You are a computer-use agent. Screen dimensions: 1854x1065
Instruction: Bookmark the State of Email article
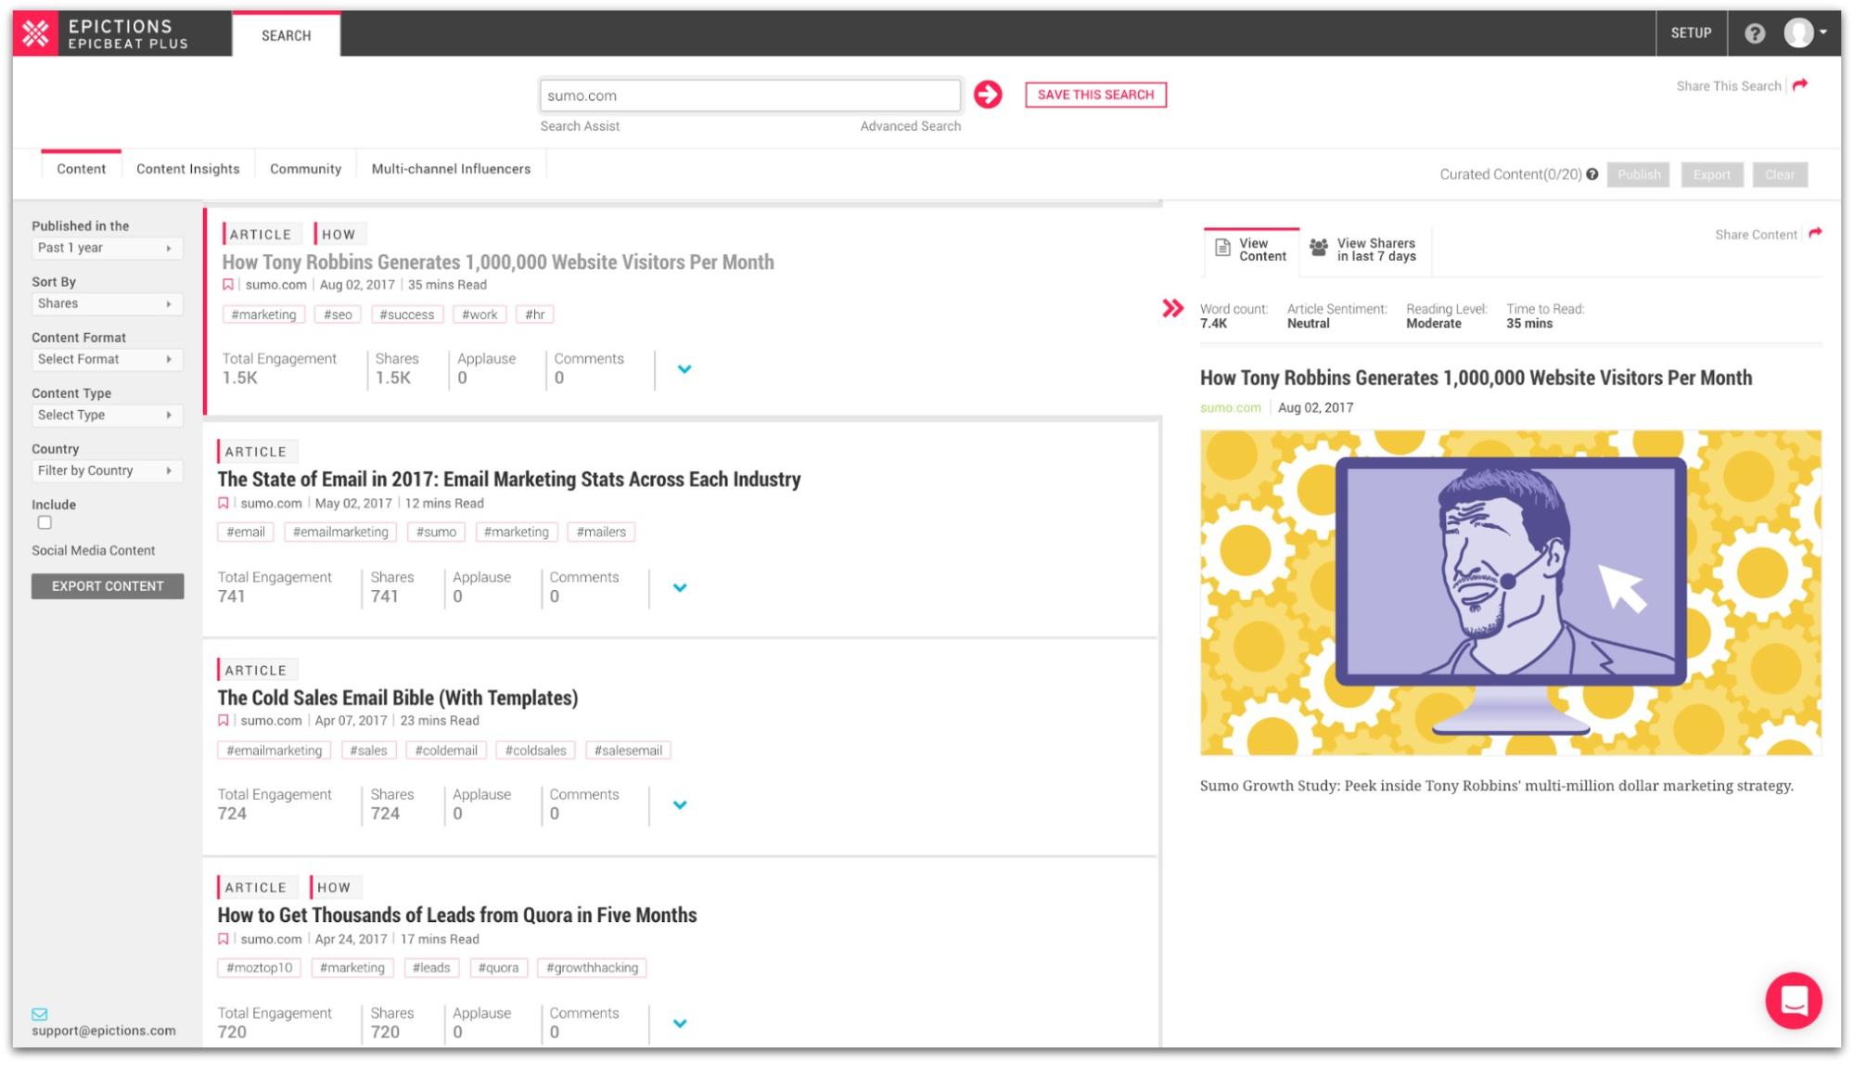coord(224,503)
